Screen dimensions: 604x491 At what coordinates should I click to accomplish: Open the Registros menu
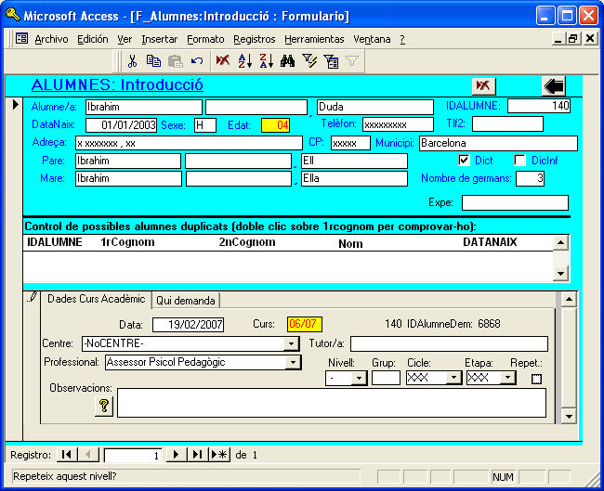(x=255, y=39)
